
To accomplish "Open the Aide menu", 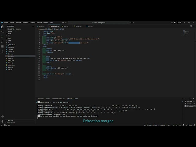I will click(x=51, y=23).
